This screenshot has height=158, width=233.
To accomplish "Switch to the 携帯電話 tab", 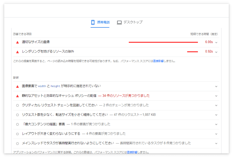I will click(100, 22).
